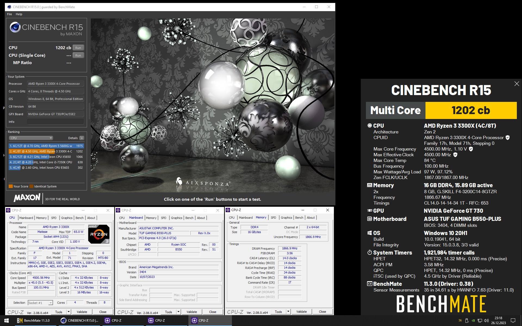The image size is (522, 326).
Task: Click the Tools button in CPU-Z Memory window
Action: (x=278, y=312)
